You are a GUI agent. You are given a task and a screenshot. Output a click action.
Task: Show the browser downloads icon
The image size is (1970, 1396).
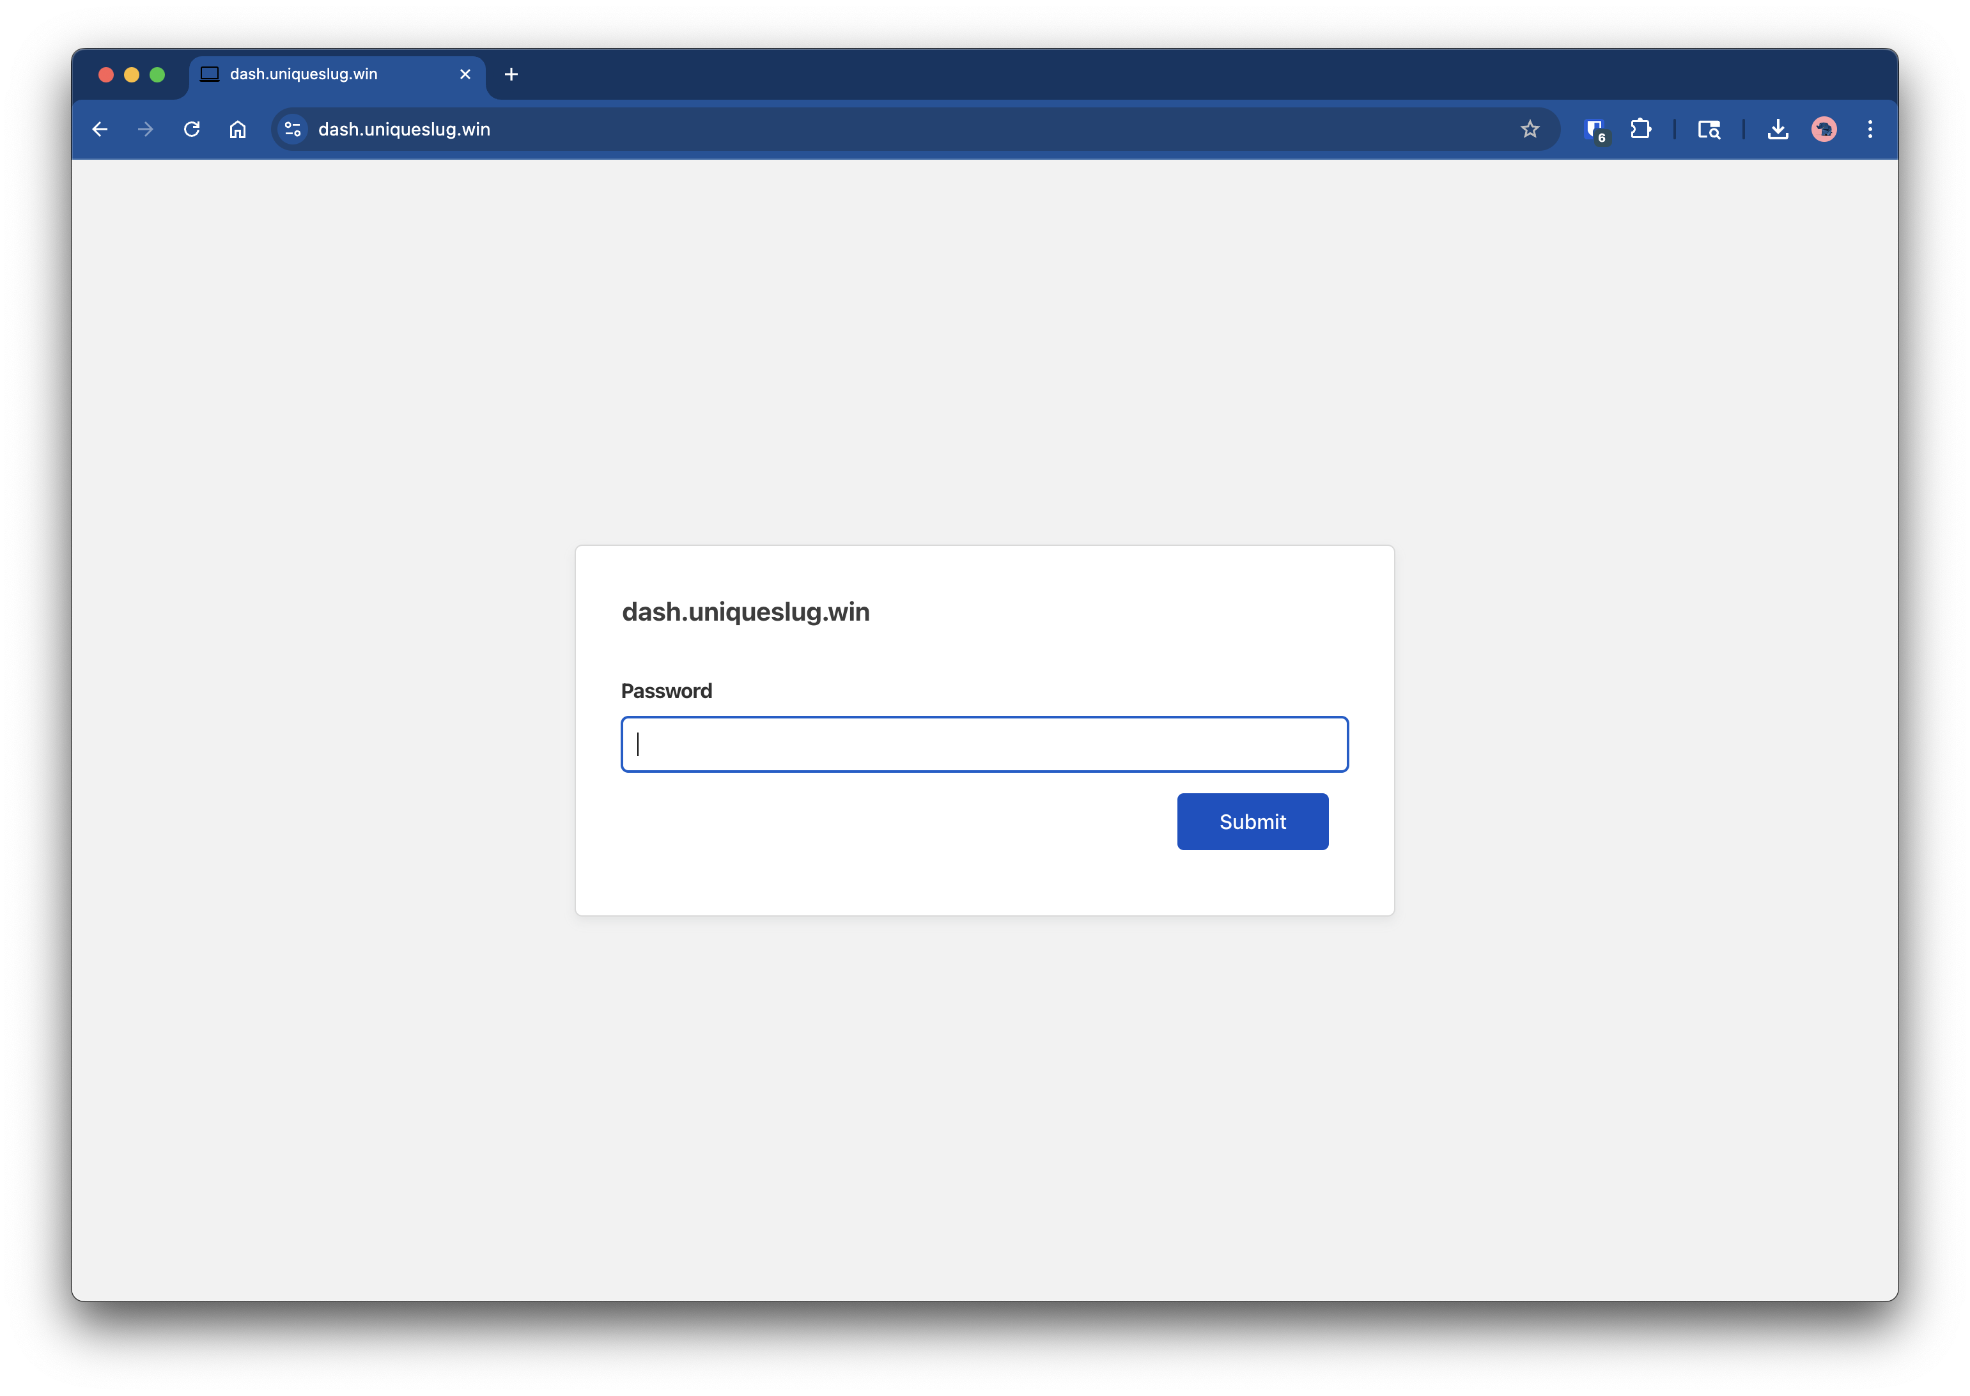1778,129
